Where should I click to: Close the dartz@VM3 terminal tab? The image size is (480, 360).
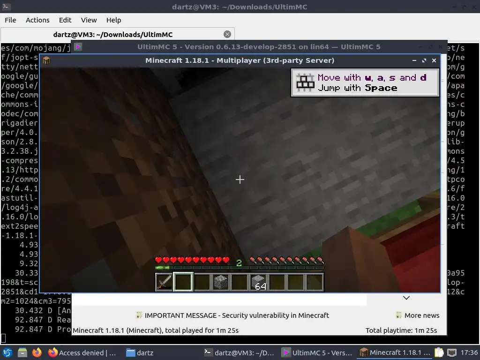coord(227,34)
